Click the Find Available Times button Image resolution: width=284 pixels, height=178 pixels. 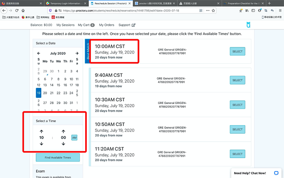pos(58,157)
